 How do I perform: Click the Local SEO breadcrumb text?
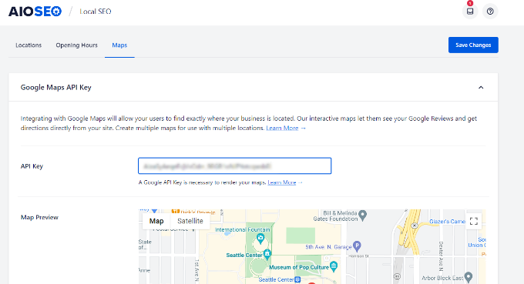point(96,12)
